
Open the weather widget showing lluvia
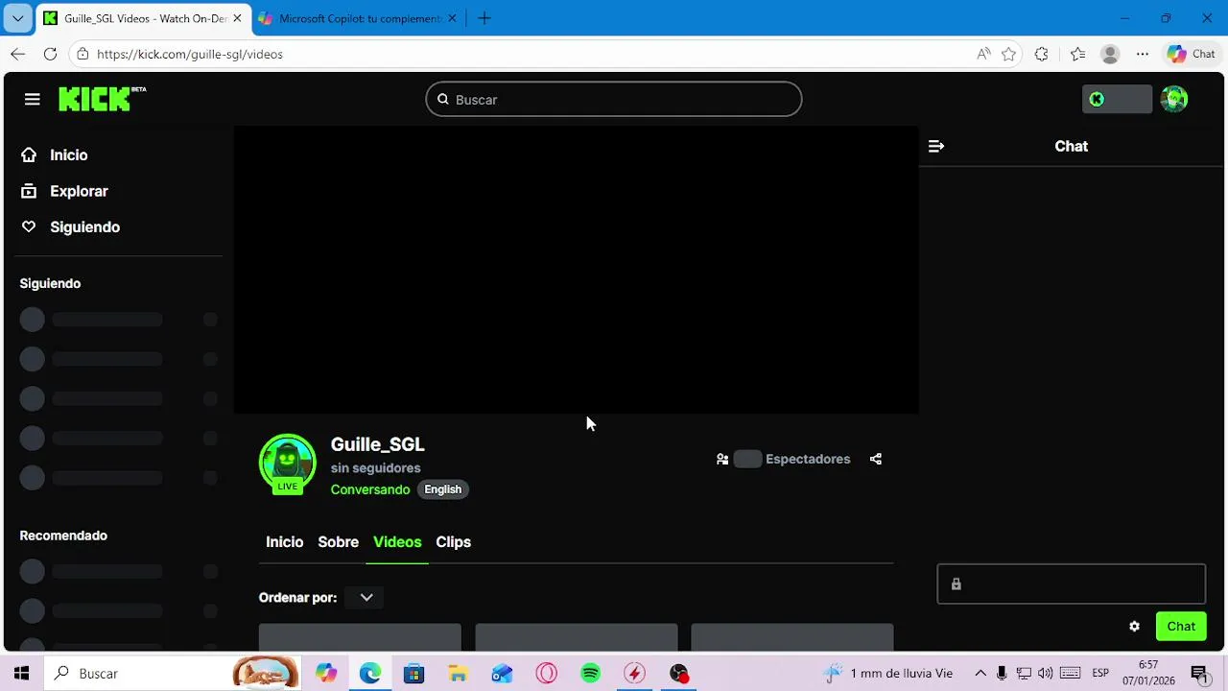[888, 674]
